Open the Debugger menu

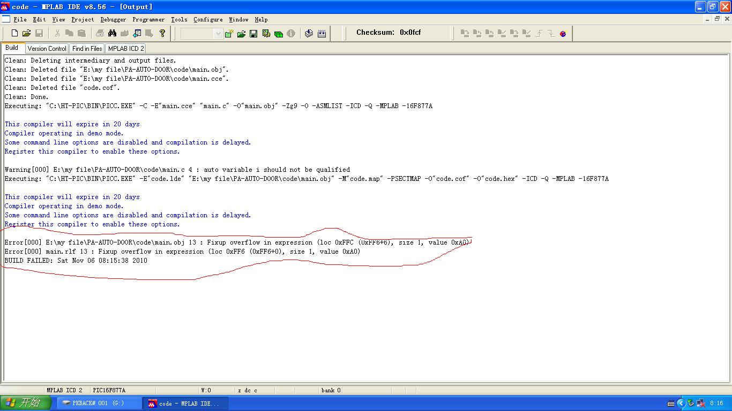pyautogui.click(x=113, y=19)
